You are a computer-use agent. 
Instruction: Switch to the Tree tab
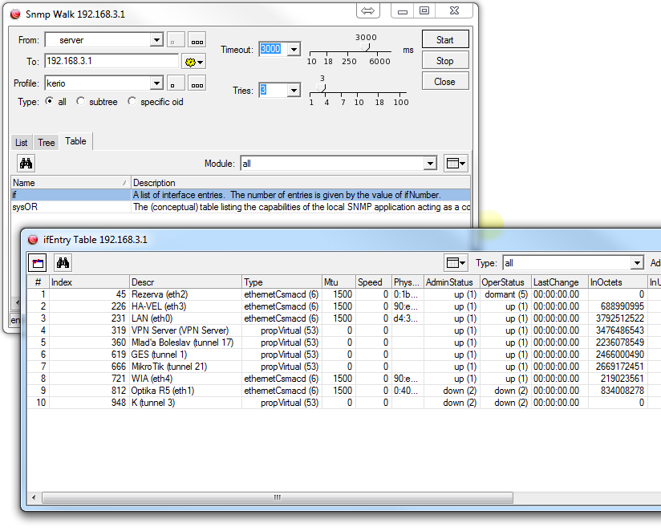click(x=47, y=143)
